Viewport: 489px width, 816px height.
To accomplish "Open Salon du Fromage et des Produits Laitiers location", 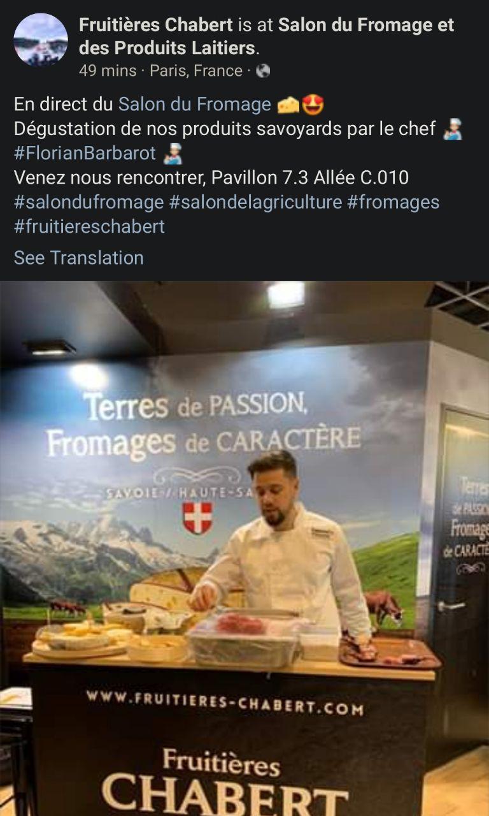I will (x=267, y=36).
